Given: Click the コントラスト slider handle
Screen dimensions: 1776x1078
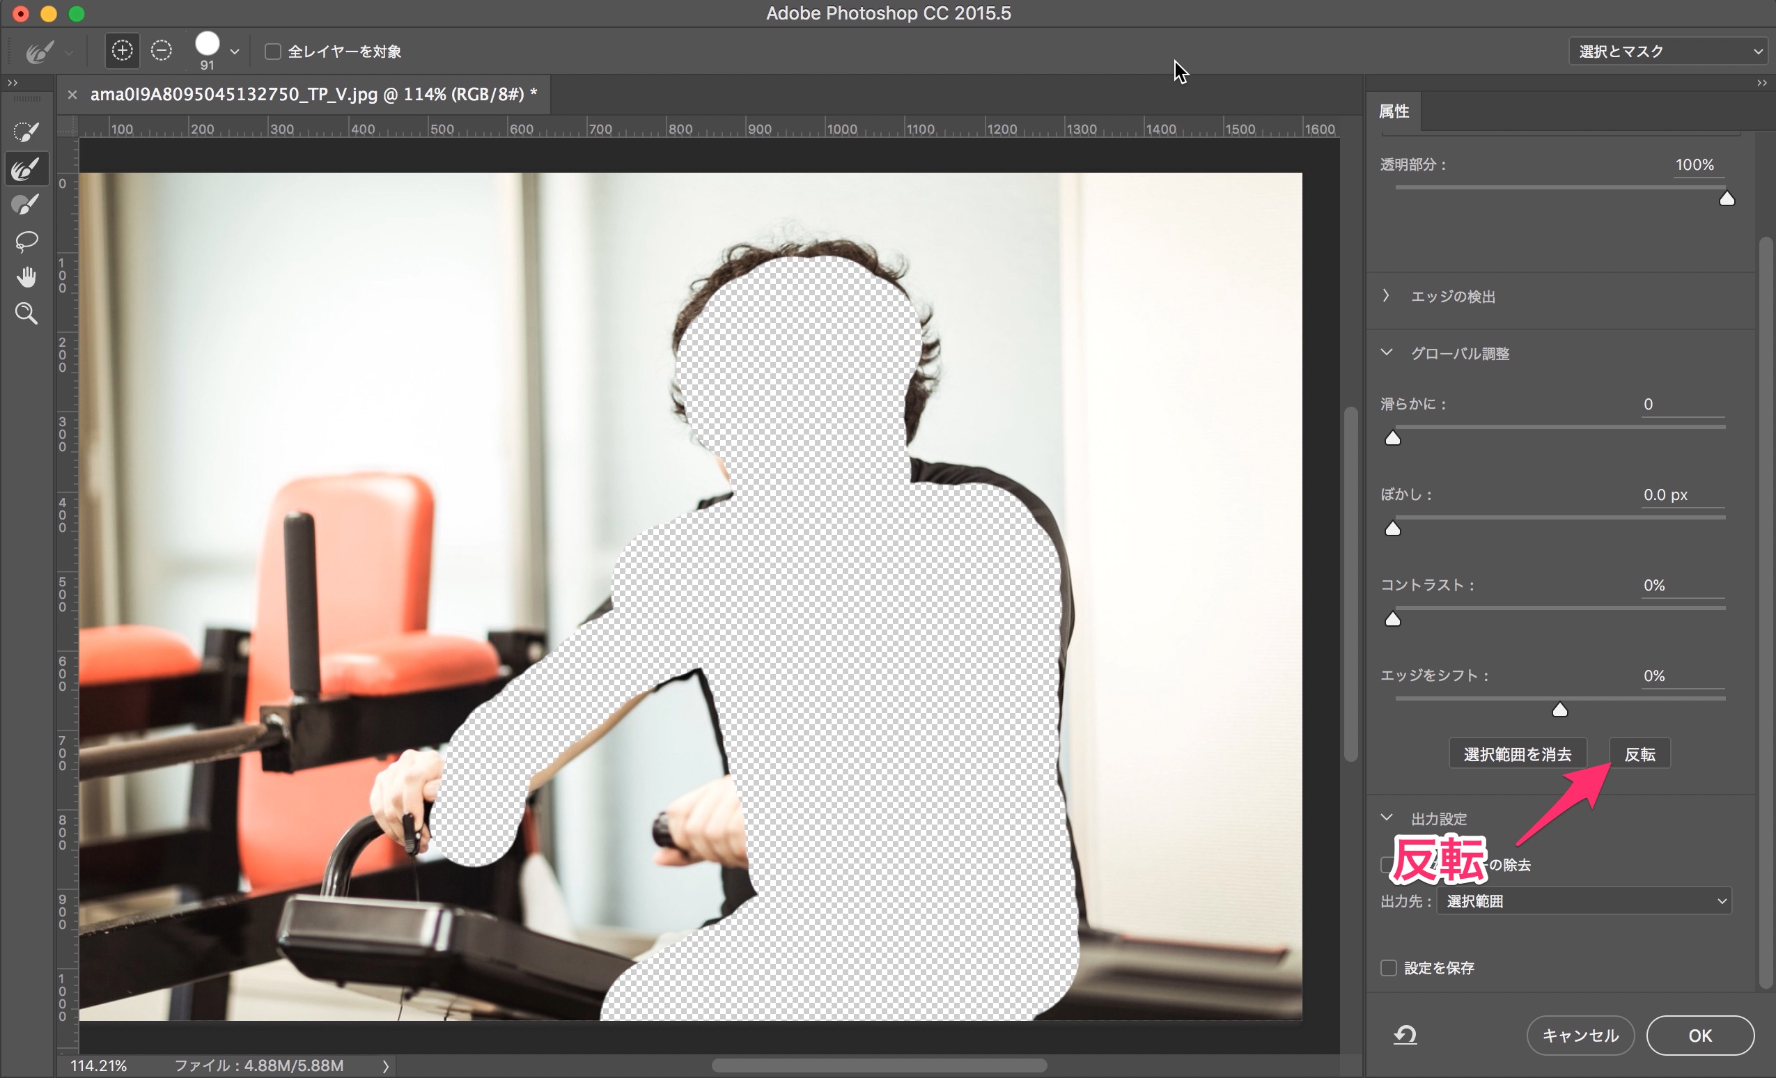Looking at the screenshot, I should pos(1392,620).
